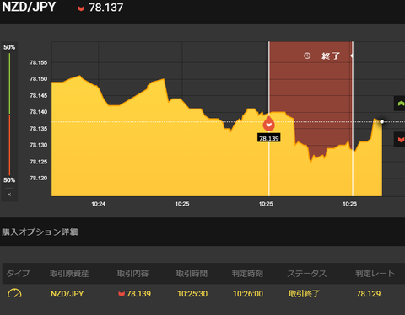Click the 判定時刻 column header
Viewport: 405px width, 315px height.
click(x=247, y=273)
